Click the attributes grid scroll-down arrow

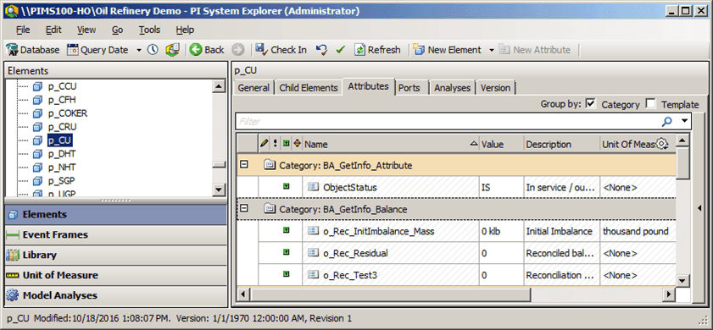tap(682, 281)
